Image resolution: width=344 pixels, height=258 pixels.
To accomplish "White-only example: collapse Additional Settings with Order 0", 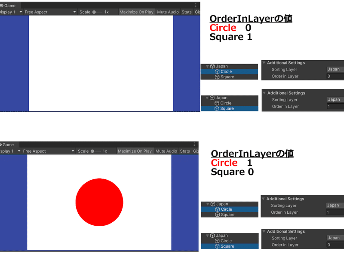I will pyautogui.click(x=264, y=63).
